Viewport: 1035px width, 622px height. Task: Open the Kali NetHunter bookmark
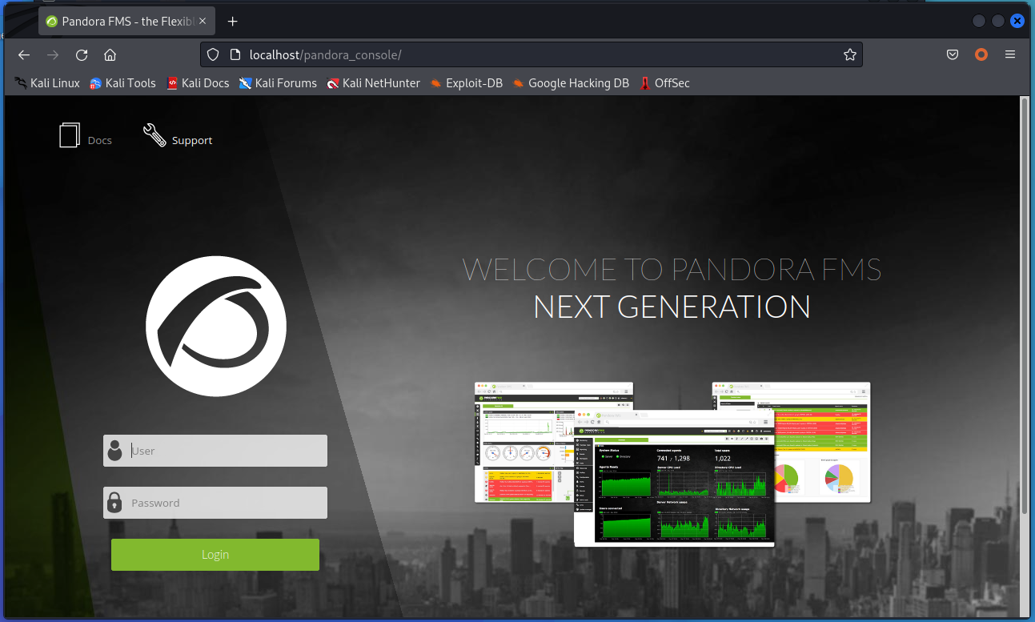(373, 83)
